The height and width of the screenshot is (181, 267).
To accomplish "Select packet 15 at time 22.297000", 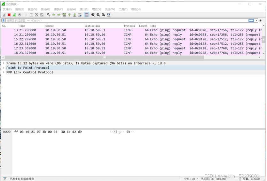I will tap(131, 39).
